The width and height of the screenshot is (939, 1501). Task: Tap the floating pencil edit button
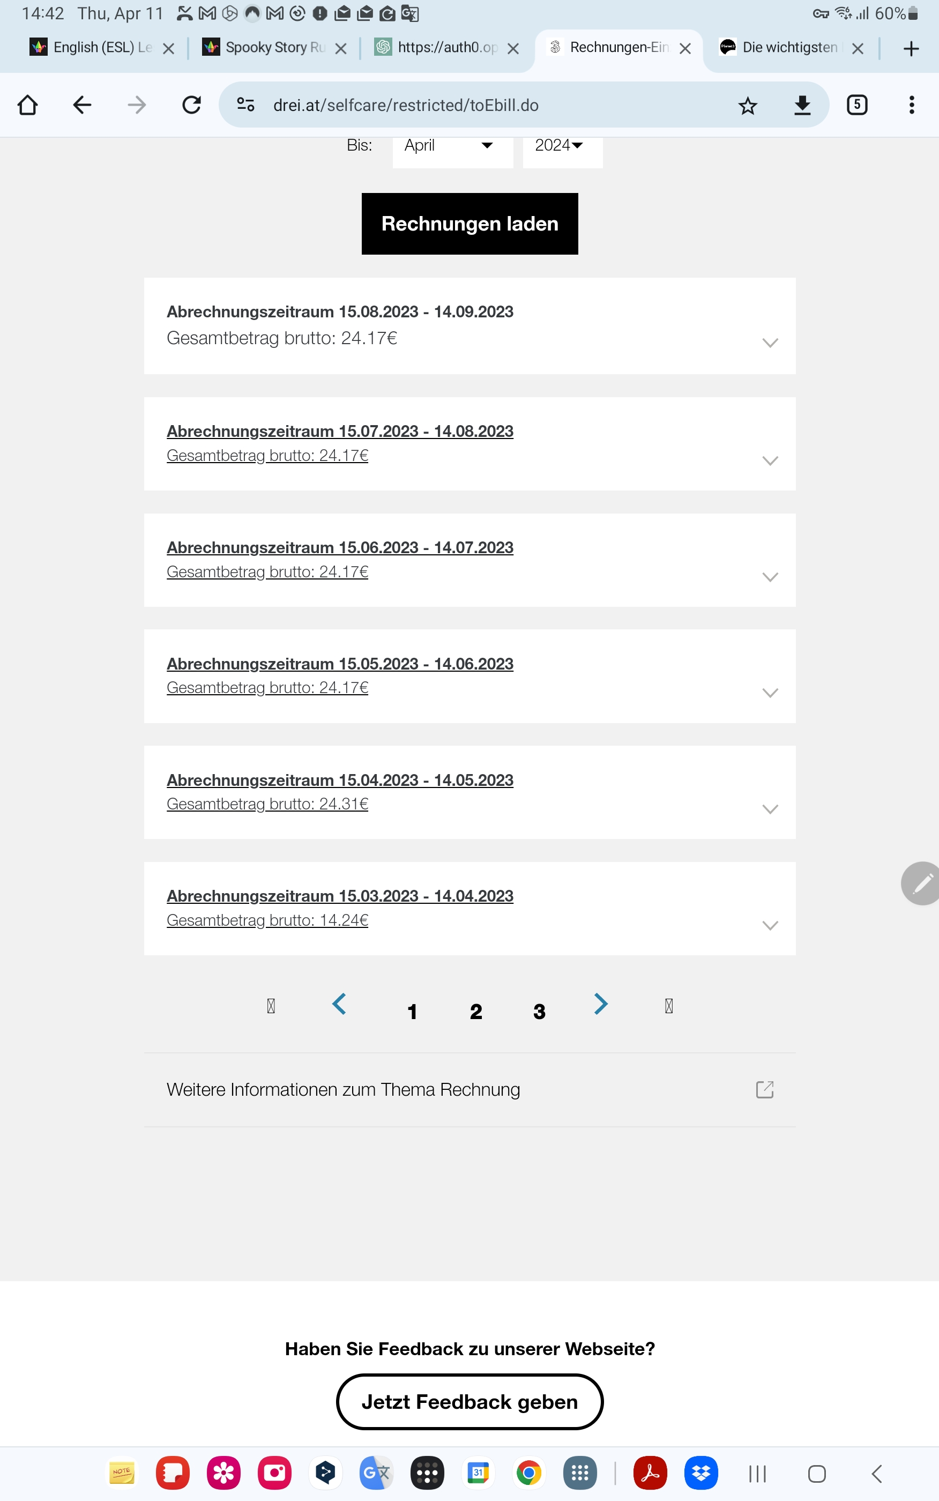pyautogui.click(x=922, y=883)
